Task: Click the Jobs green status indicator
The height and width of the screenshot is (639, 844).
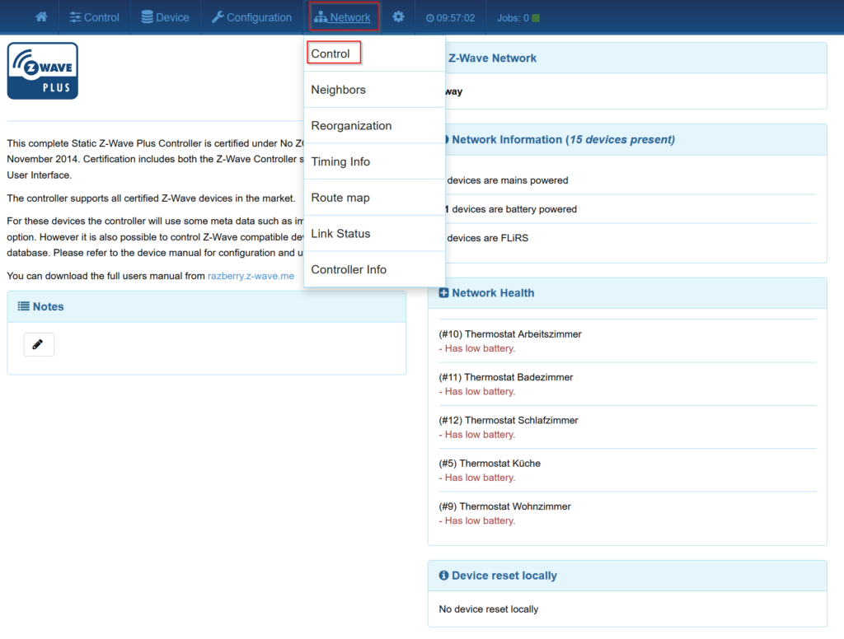Action: [x=536, y=18]
